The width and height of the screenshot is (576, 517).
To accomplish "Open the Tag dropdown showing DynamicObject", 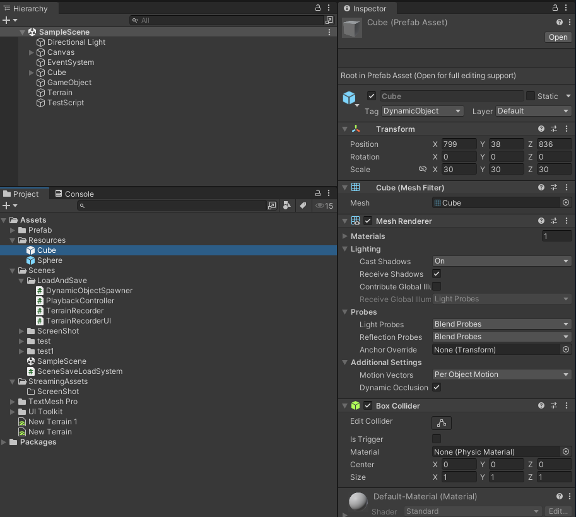I will 423,111.
